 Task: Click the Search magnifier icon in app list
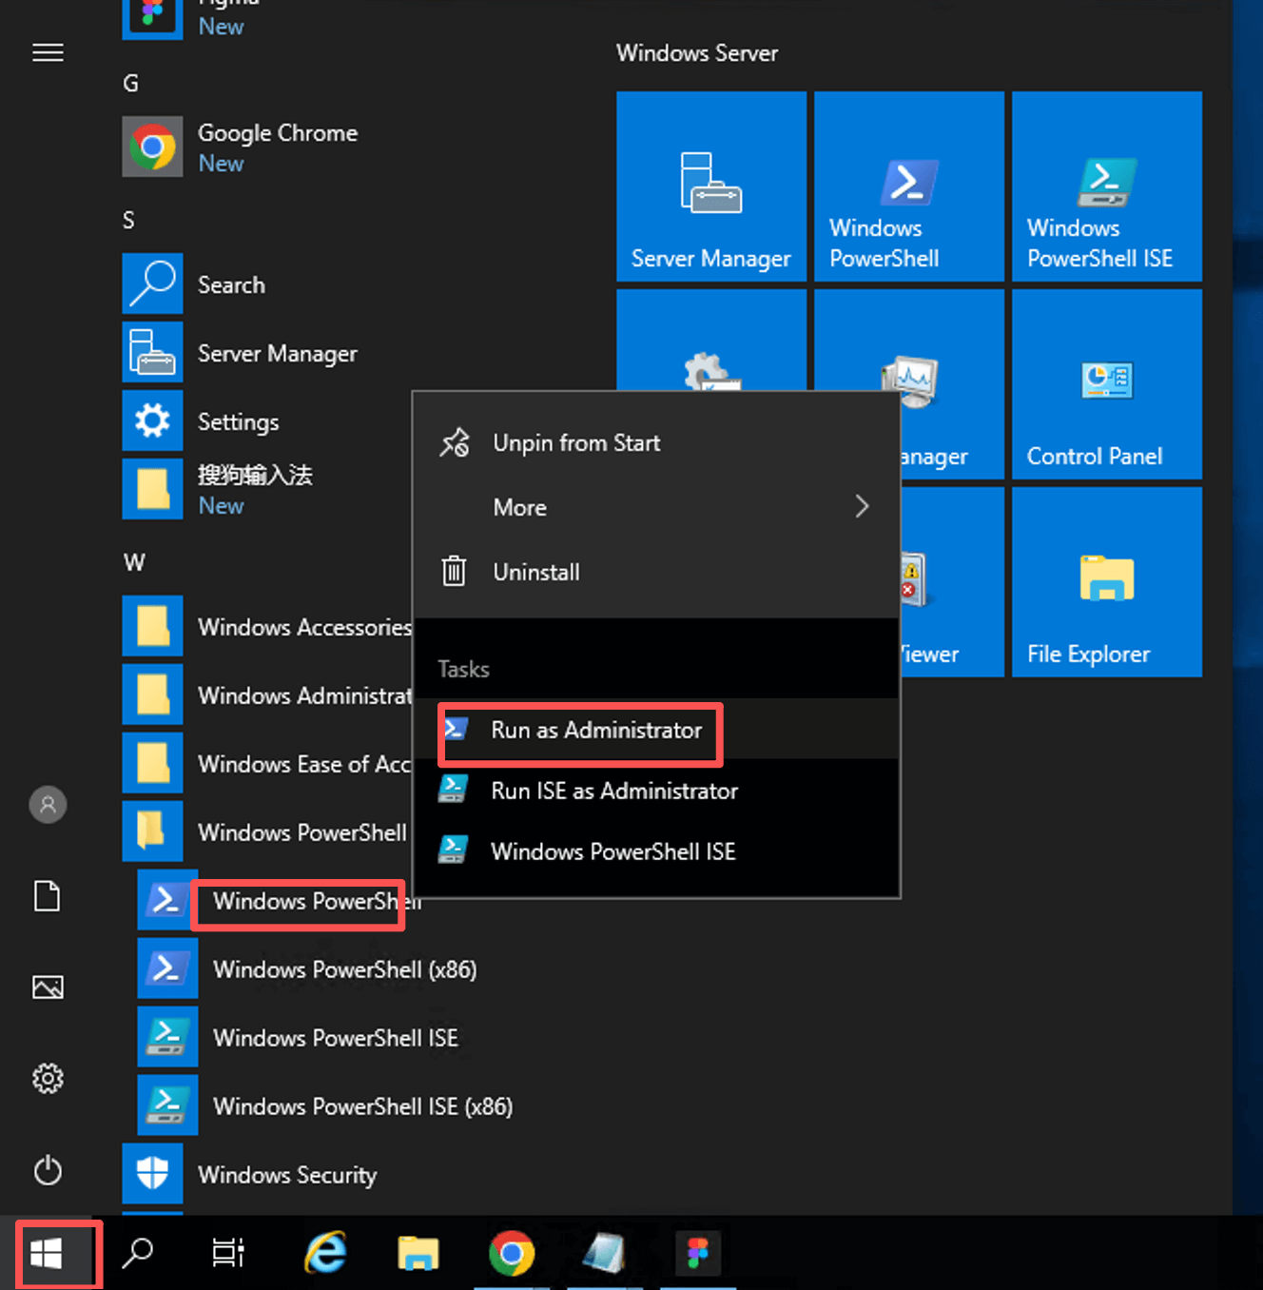152,283
